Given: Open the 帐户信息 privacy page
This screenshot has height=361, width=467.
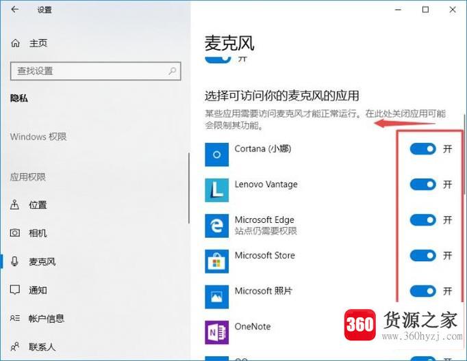Looking at the screenshot, I should click(x=47, y=319).
